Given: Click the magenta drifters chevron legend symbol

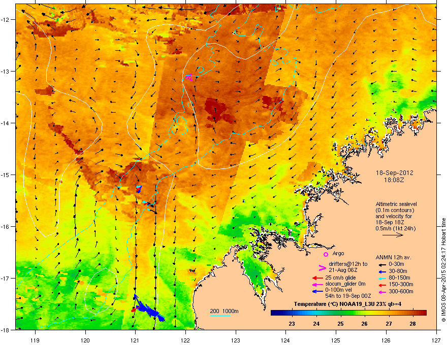Looking at the screenshot, I should click(322, 268).
